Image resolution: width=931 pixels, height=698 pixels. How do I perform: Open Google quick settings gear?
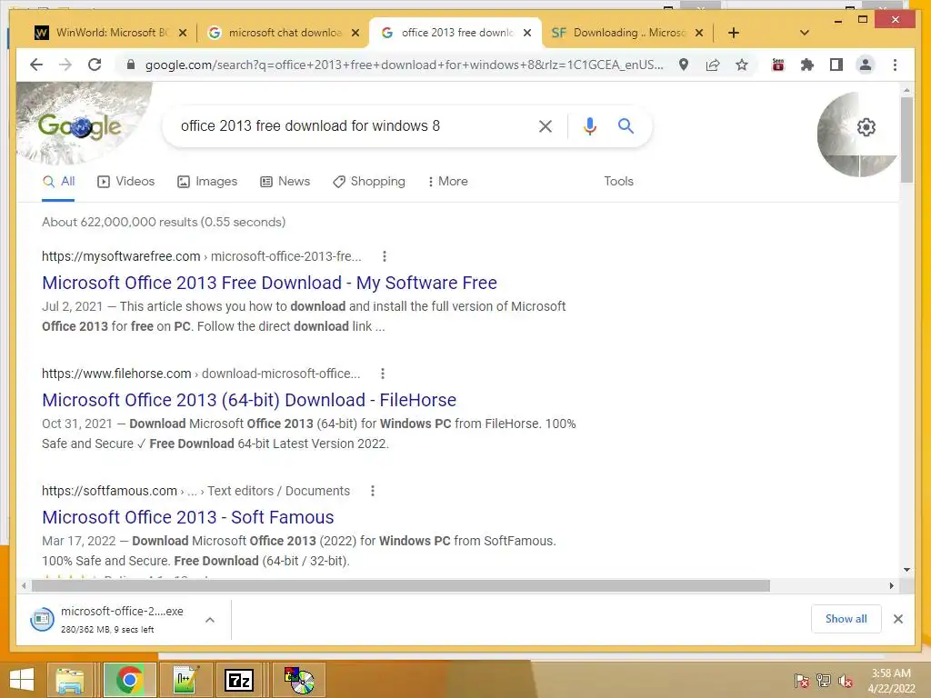coord(866,127)
